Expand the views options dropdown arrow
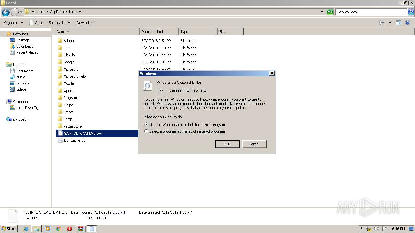The height and width of the screenshot is (233, 415). [390, 23]
